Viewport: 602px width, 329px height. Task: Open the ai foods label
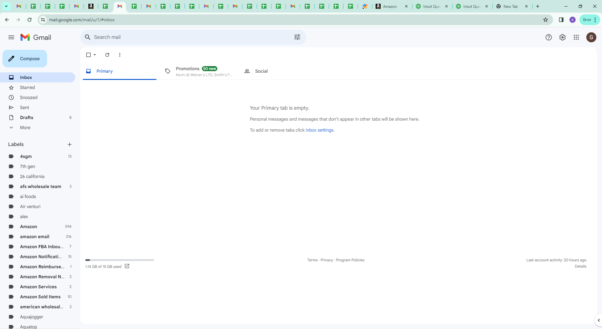[38, 196]
